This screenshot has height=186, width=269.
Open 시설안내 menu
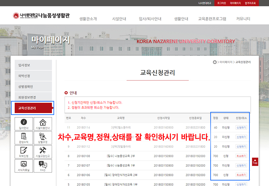pos(119,19)
